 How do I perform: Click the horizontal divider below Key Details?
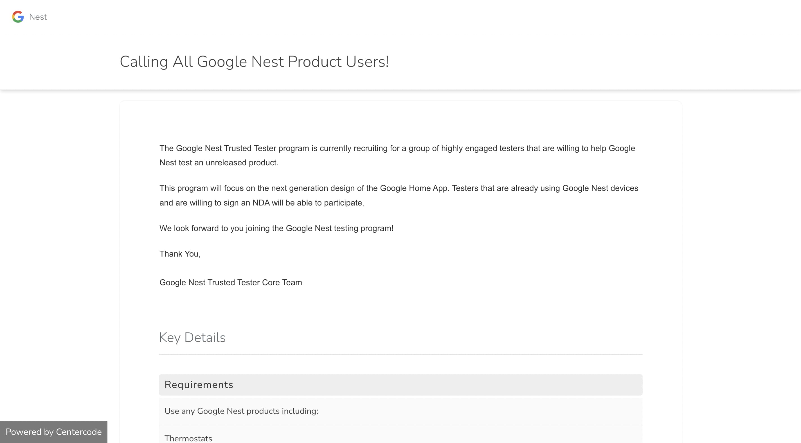point(400,354)
